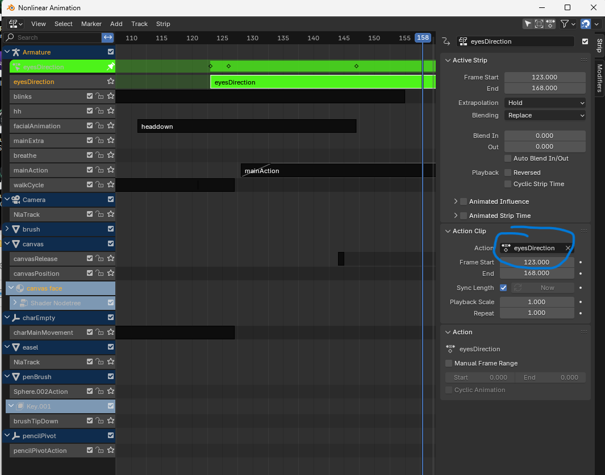Click the Camera object icon

click(16, 200)
